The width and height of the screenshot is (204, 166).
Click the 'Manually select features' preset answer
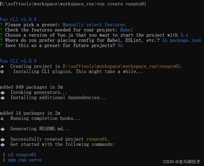click(x=94, y=24)
